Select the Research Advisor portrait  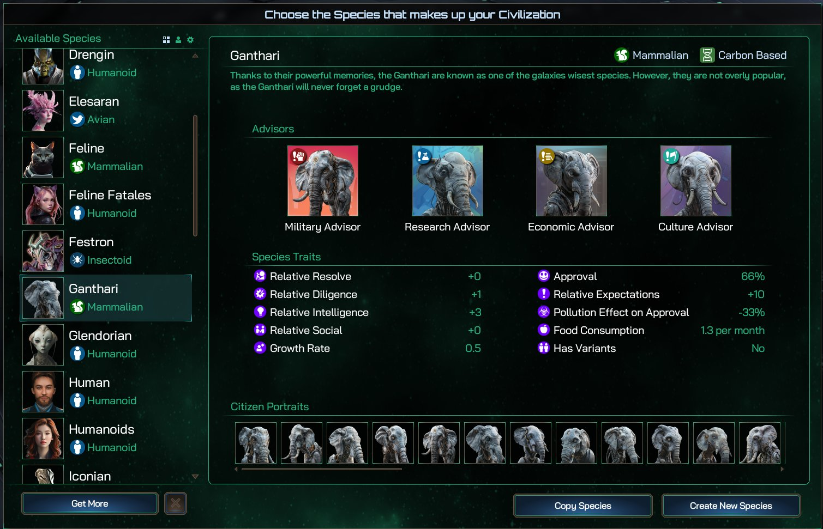point(447,181)
